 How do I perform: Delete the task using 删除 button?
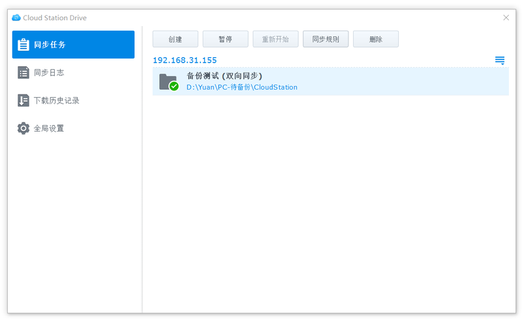point(376,39)
